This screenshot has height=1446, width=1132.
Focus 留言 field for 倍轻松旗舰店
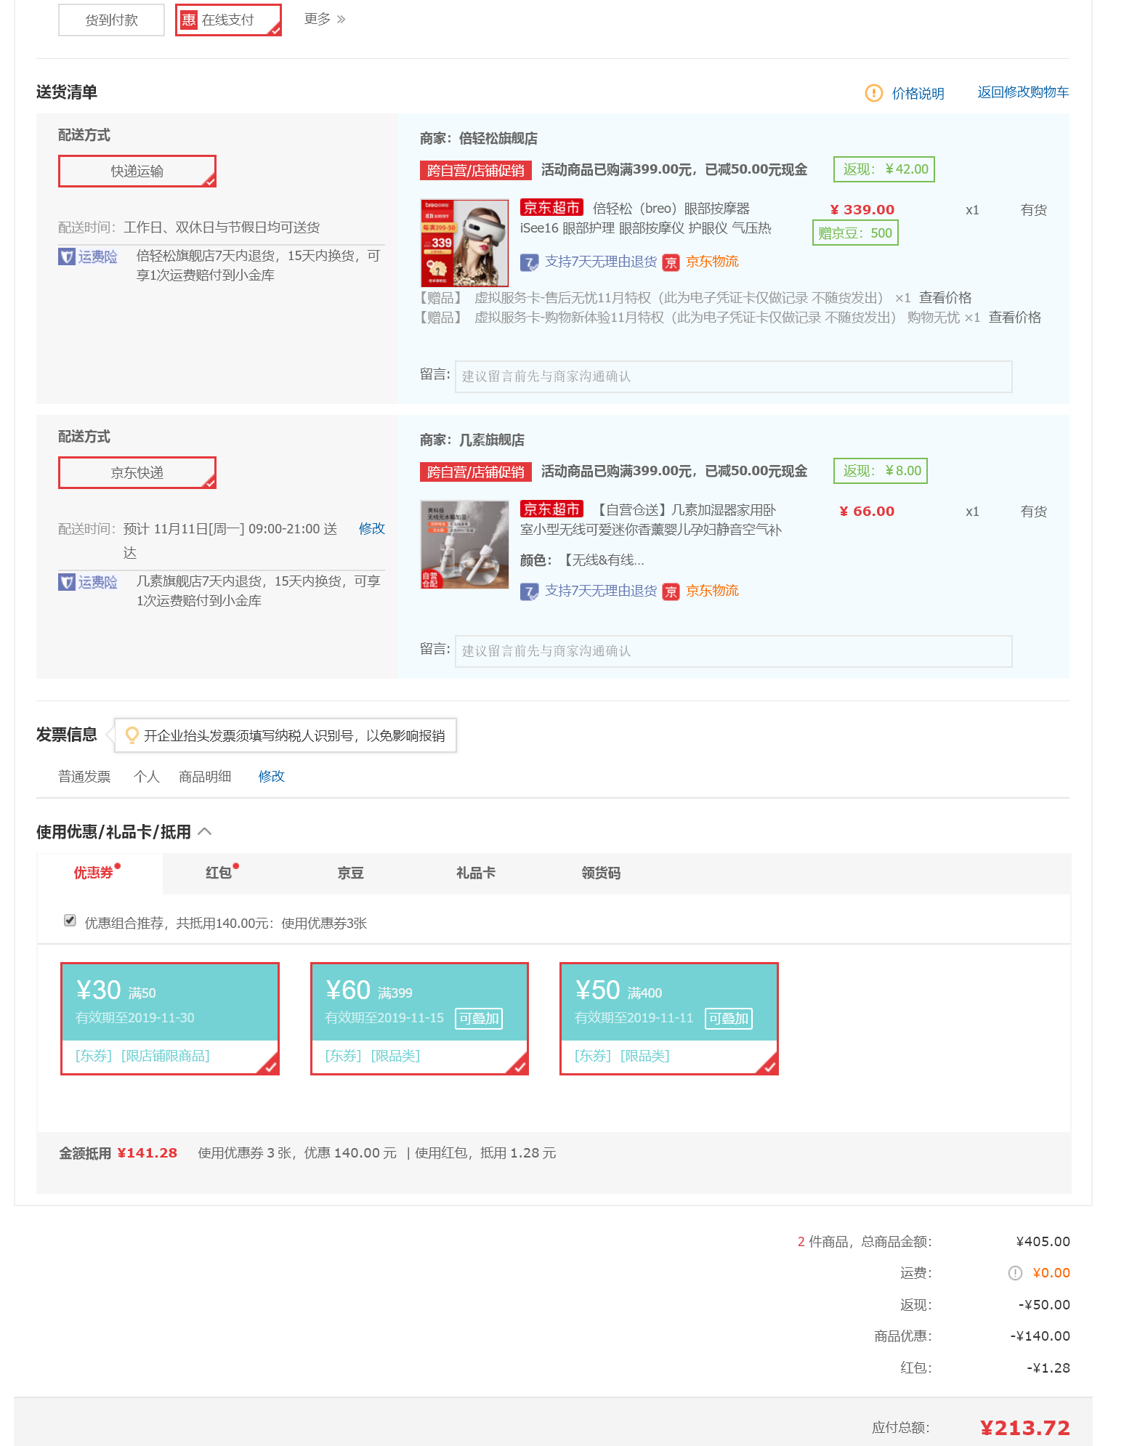734,376
